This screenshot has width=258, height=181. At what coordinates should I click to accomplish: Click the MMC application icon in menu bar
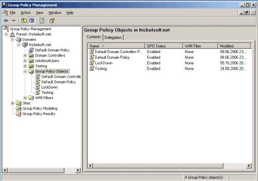tap(5, 12)
